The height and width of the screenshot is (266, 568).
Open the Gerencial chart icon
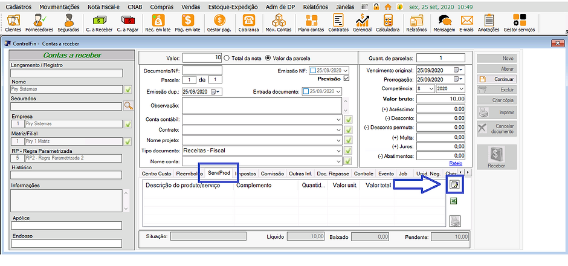coord(363,23)
